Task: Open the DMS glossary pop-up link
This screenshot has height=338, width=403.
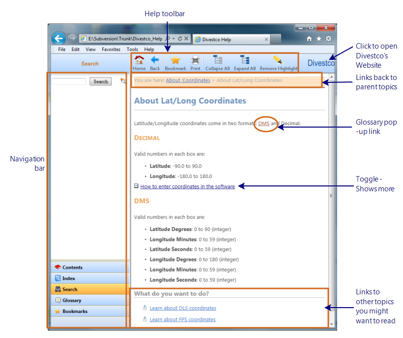Action: (x=263, y=124)
